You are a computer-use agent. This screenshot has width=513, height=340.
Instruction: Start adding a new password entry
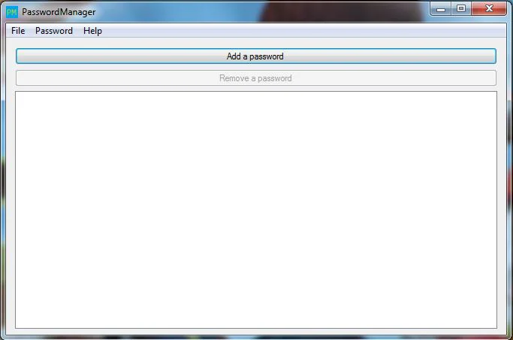(256, 56)
